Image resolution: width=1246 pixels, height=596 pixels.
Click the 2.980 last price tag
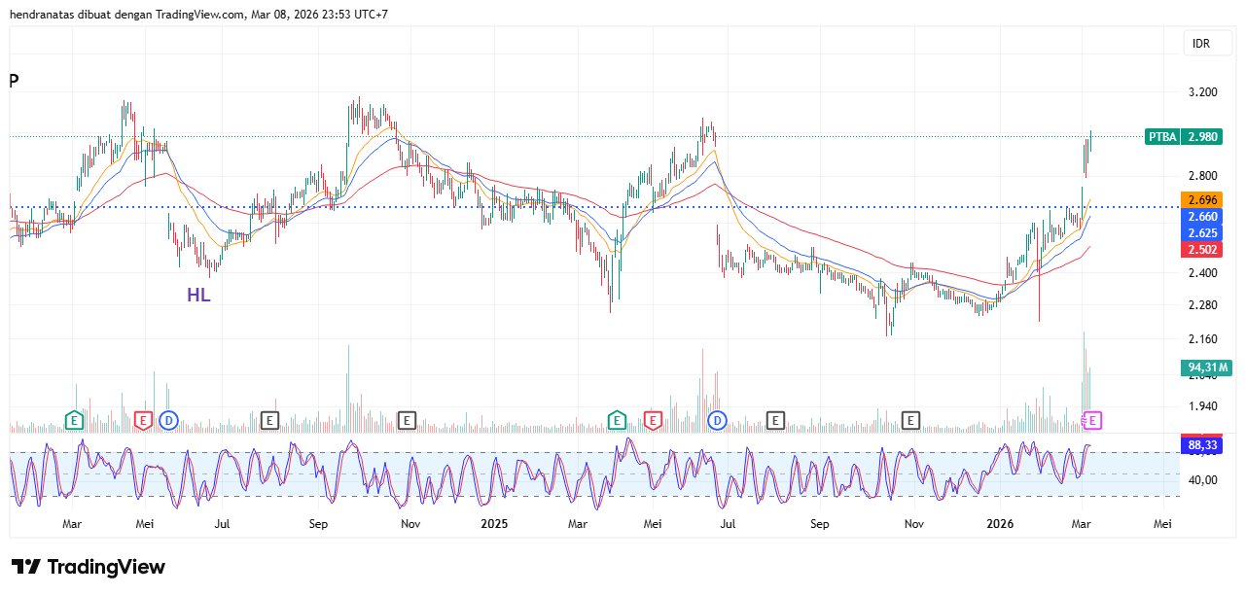(x=1202, y=137)
